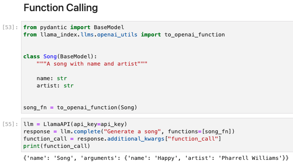Click the name: str field line

(x=52, y=78)
